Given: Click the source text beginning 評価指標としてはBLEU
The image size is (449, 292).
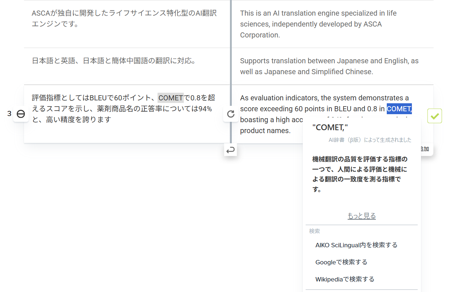Looking at the screenshot, I should [x=123, y=109].
